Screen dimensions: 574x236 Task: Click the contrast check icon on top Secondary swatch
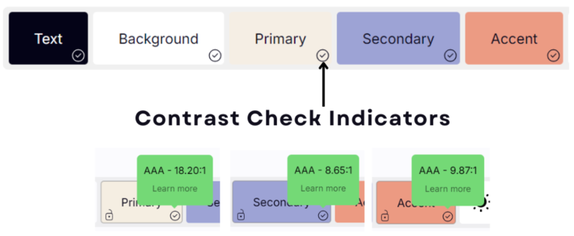[450, 55]
